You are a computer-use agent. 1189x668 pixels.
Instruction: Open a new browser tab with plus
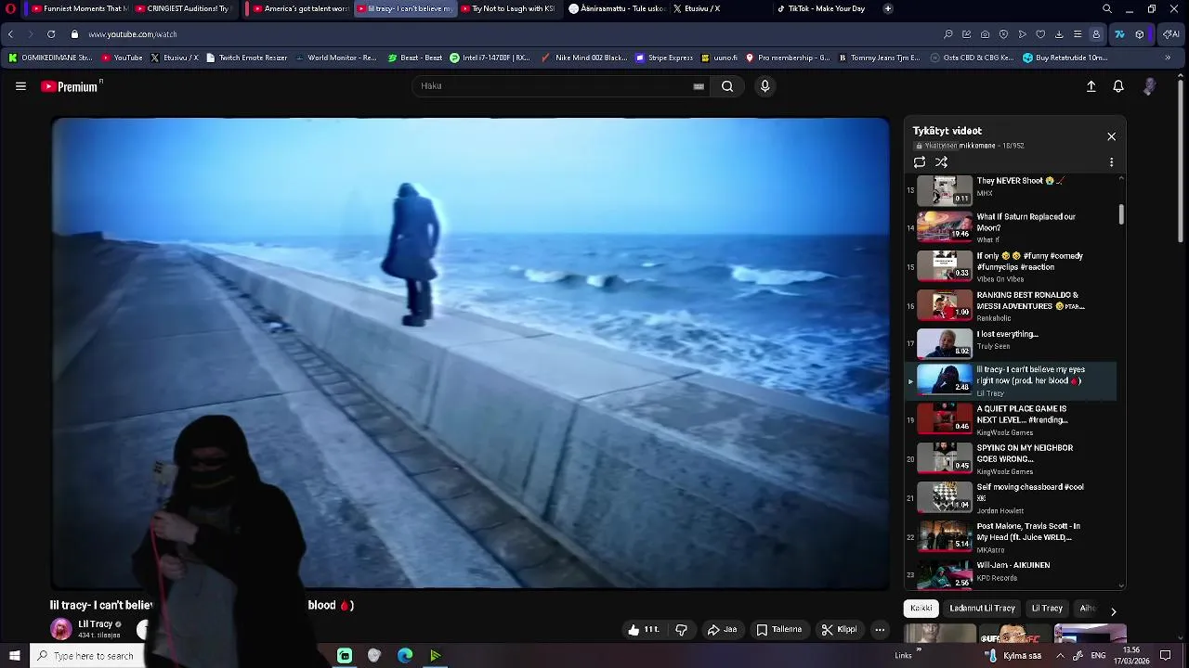(888, 8)
